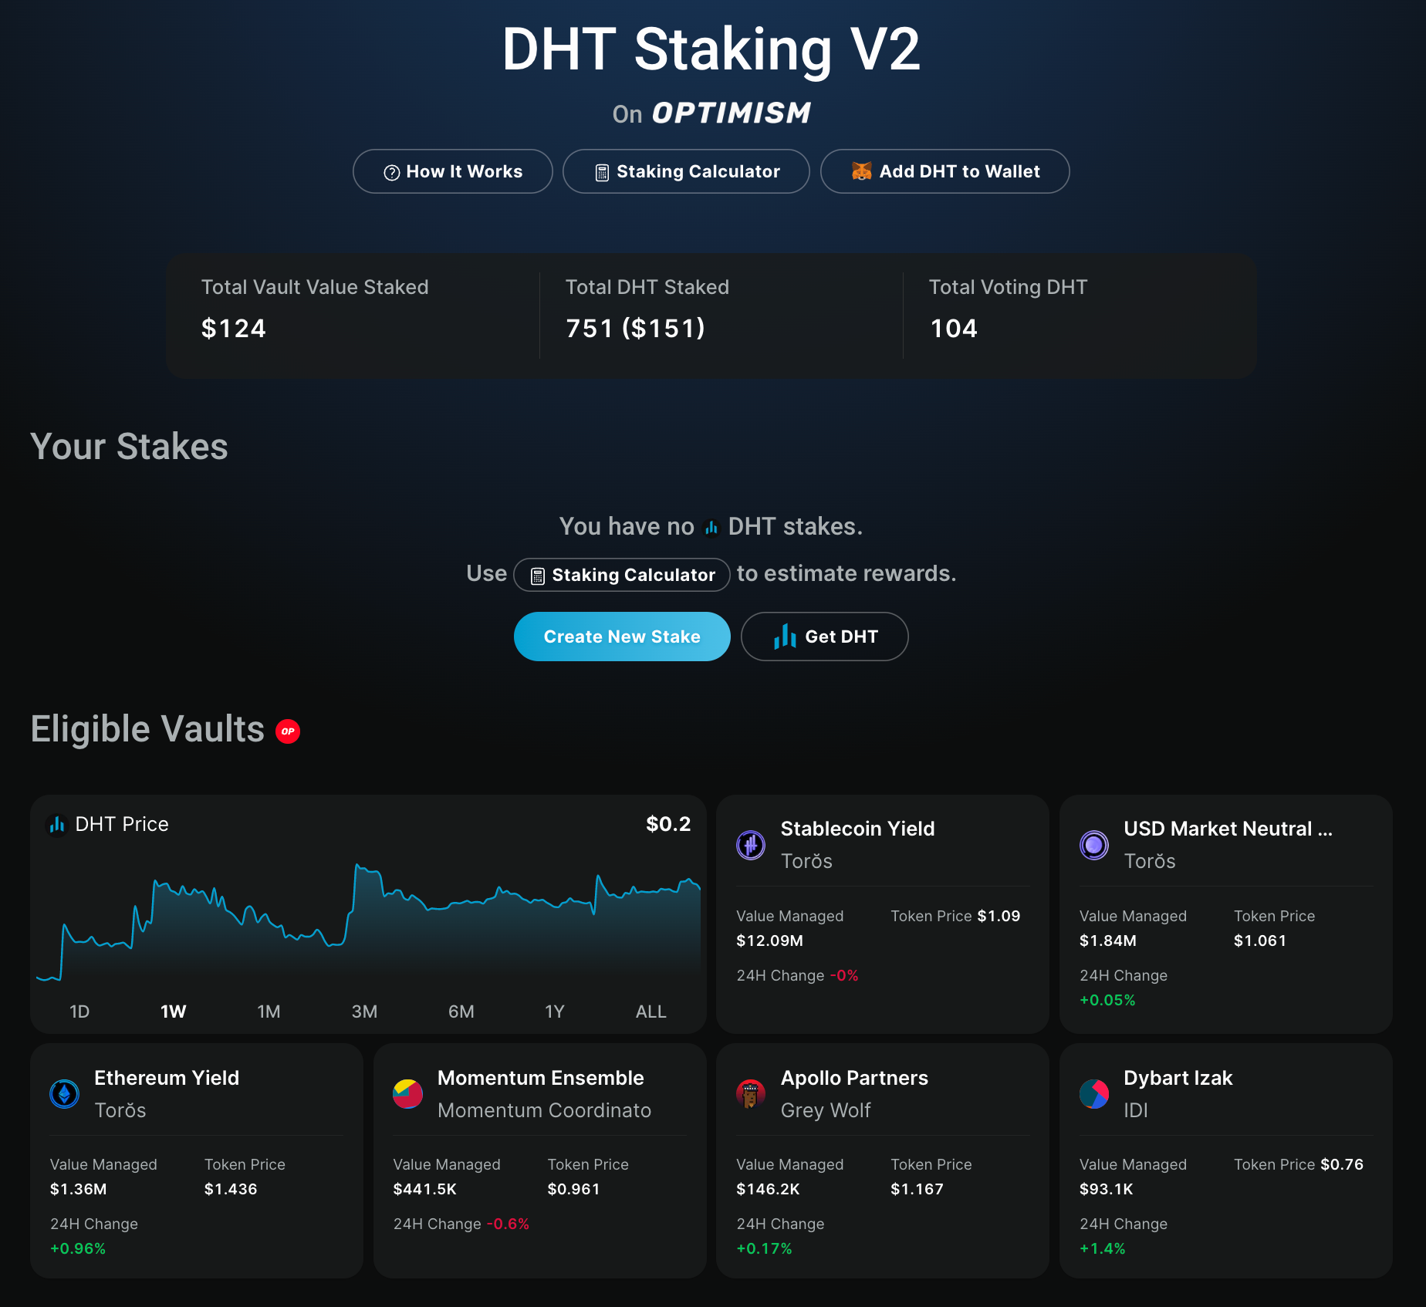The height and width of the screenshot is (1307, 1426).
Task: Click the MetaMask fox icon
Action: pos(861,171)
